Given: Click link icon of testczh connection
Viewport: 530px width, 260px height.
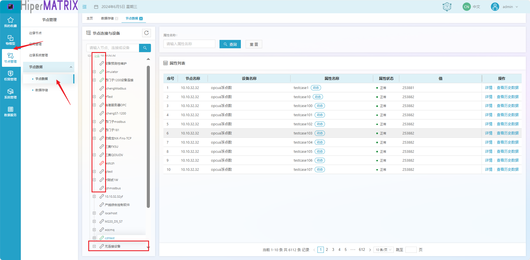Looking at the screenshot, I should (x=102, y=163).
